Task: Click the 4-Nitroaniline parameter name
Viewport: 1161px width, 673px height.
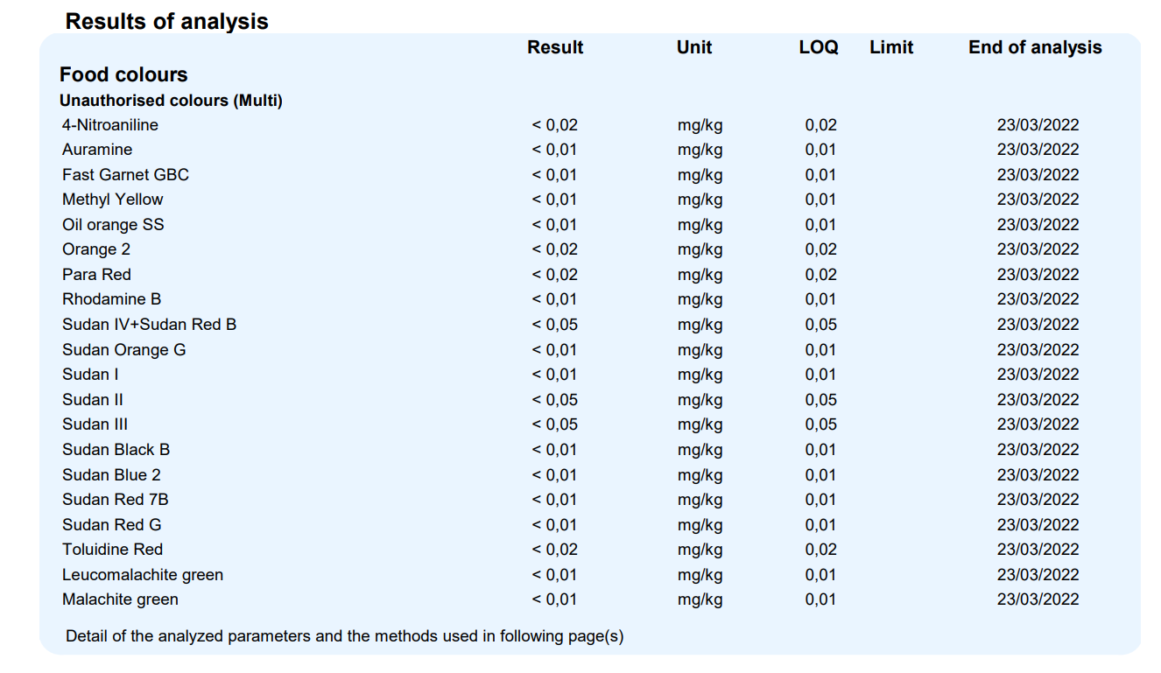Action: pos(110,125)
